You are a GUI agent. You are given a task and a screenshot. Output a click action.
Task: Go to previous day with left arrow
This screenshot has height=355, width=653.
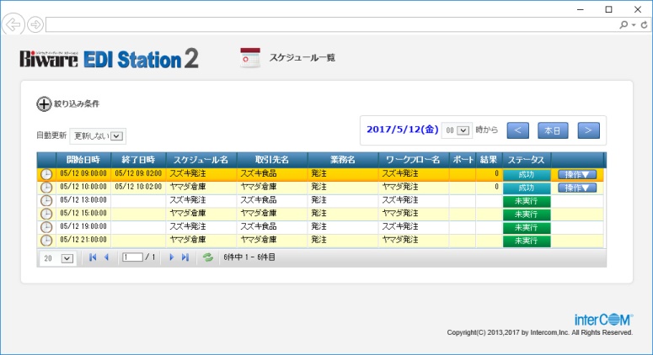pos(519,130)
